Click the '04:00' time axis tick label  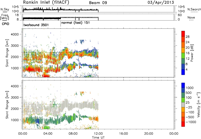(x=48, y=134)
